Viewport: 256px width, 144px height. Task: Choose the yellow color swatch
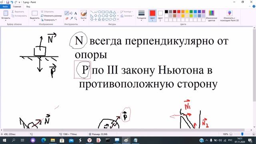187,12
